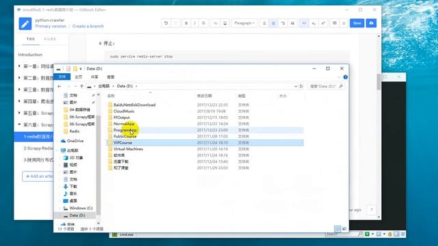Sort by the 修改日期 column header

click(205, 96)
